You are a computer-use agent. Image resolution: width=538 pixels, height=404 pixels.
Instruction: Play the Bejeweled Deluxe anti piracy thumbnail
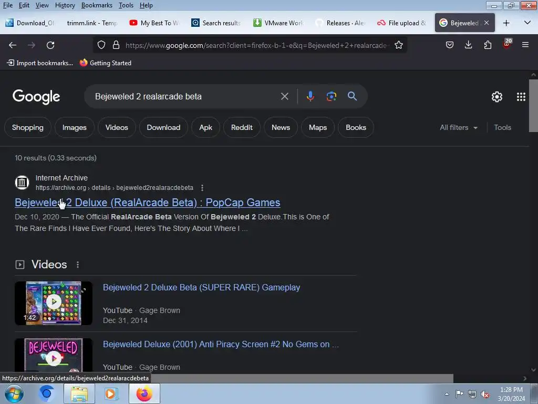pos(54,356)
